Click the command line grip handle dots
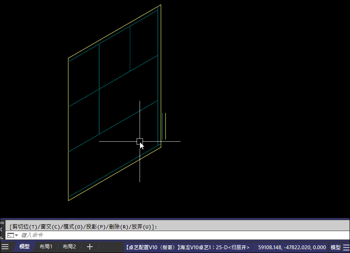350x253 pixels. [x=2, y=222]
